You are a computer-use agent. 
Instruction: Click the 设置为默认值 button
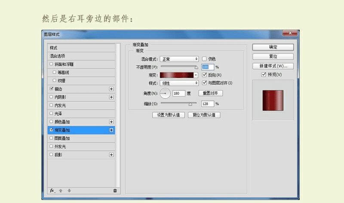pos(169,115)
